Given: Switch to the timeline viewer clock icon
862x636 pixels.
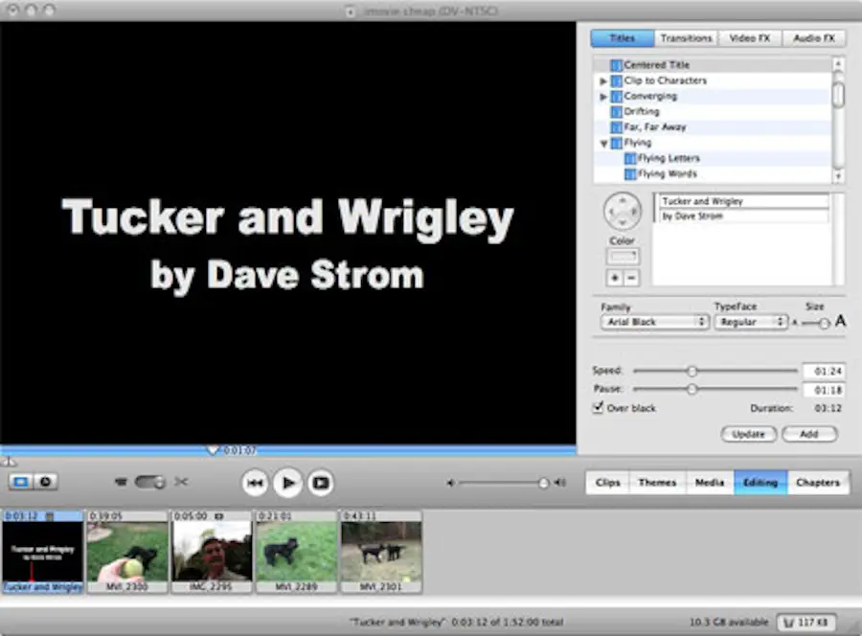Looking at the screenshot, I should 45,482.
